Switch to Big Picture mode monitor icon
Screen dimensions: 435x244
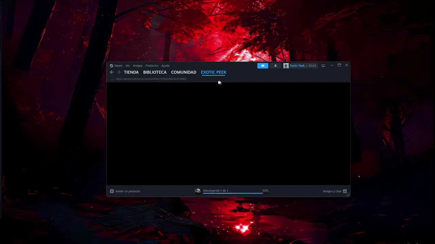[323, 66]
